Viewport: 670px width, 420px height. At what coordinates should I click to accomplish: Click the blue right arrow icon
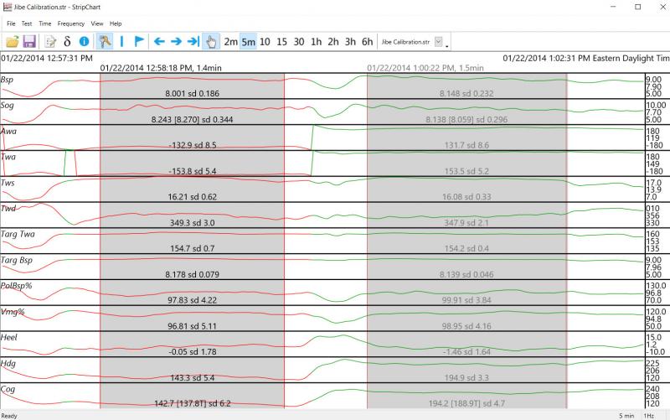tap(176, 41)
